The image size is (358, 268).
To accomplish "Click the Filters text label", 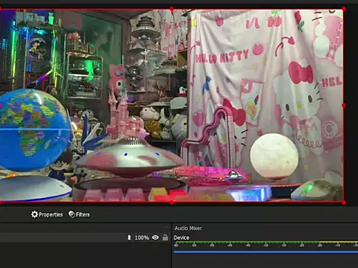I will [x=83, y=214].
